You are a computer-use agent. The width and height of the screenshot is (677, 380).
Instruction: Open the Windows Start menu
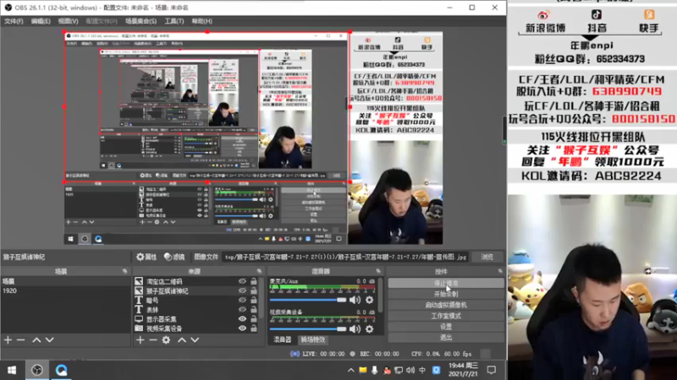click(x=12, y=370)
